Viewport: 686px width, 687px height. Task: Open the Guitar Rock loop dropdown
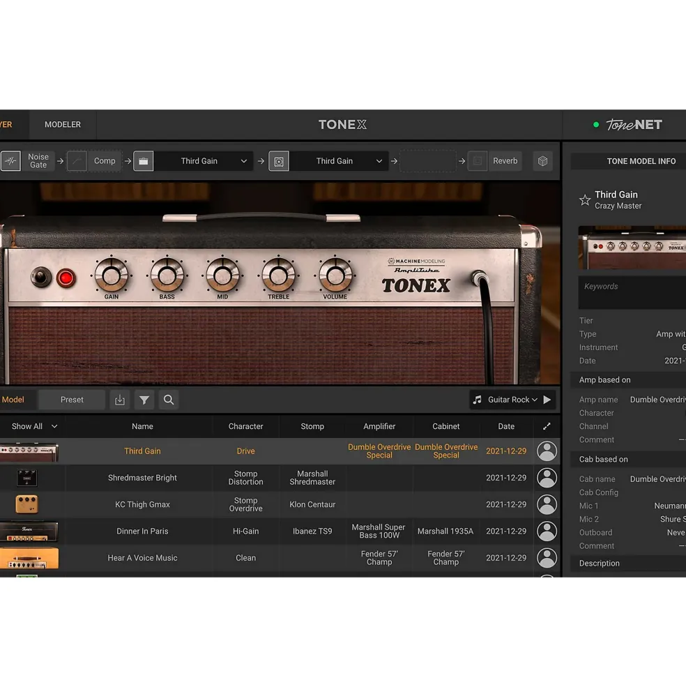(x=512, y=400)
